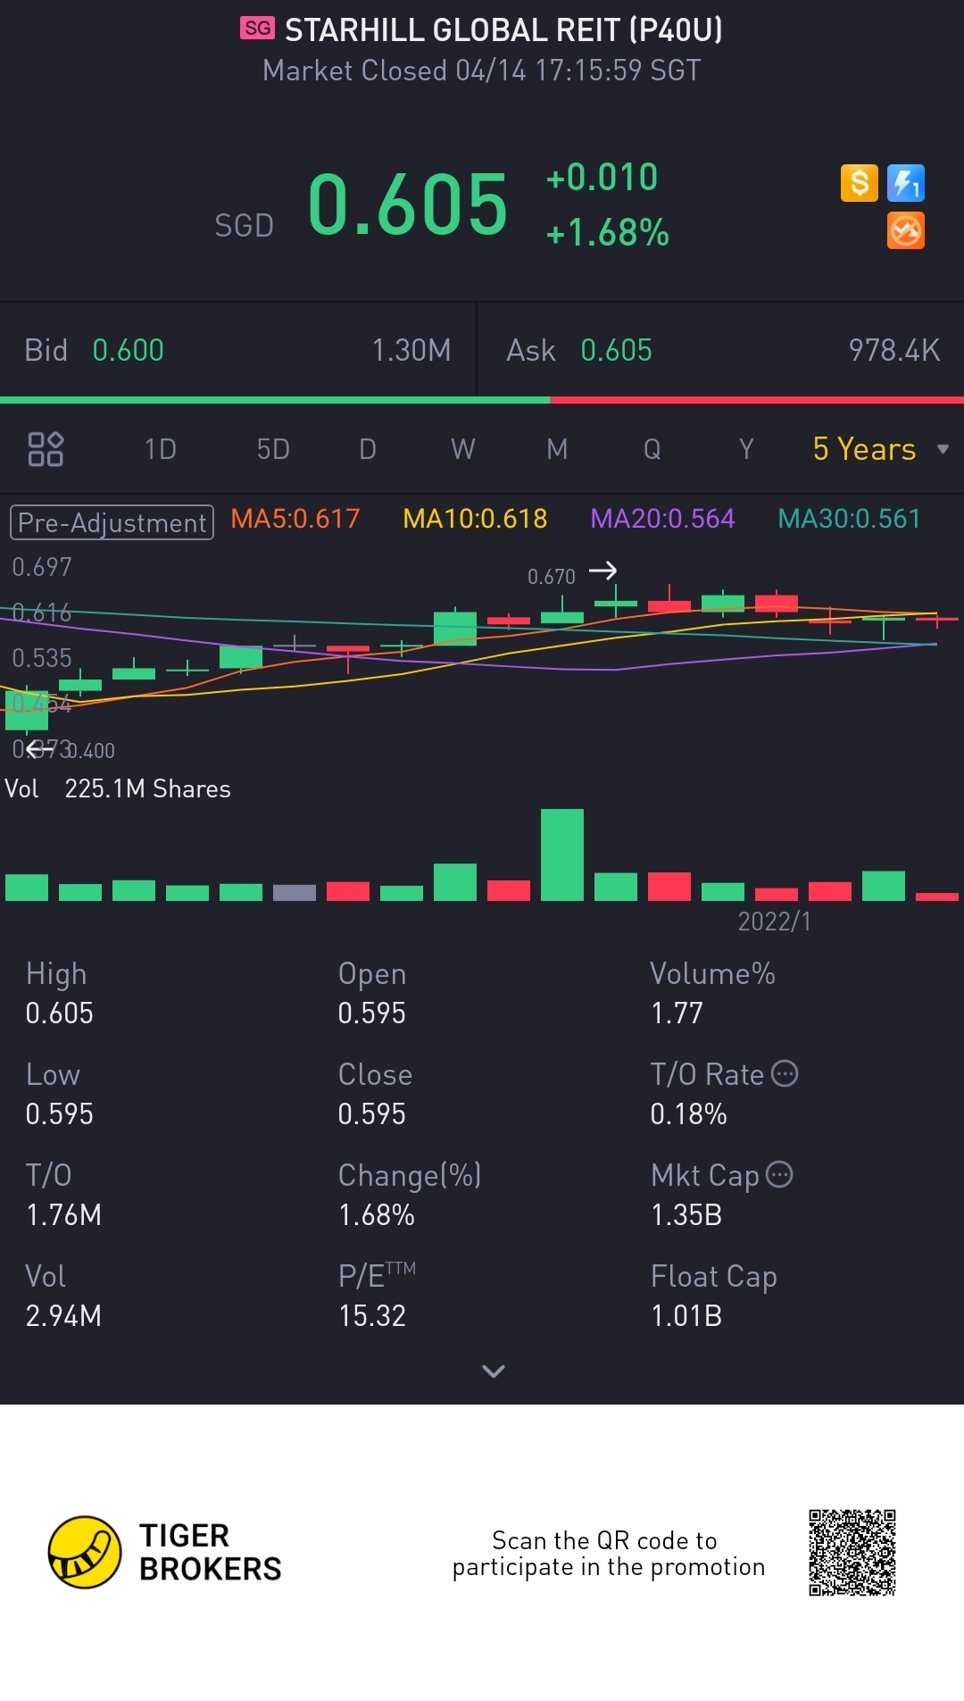Tap the orange chart badge icon
Viewport: 964px width, 1701px height.
click(x=906, y=231)
